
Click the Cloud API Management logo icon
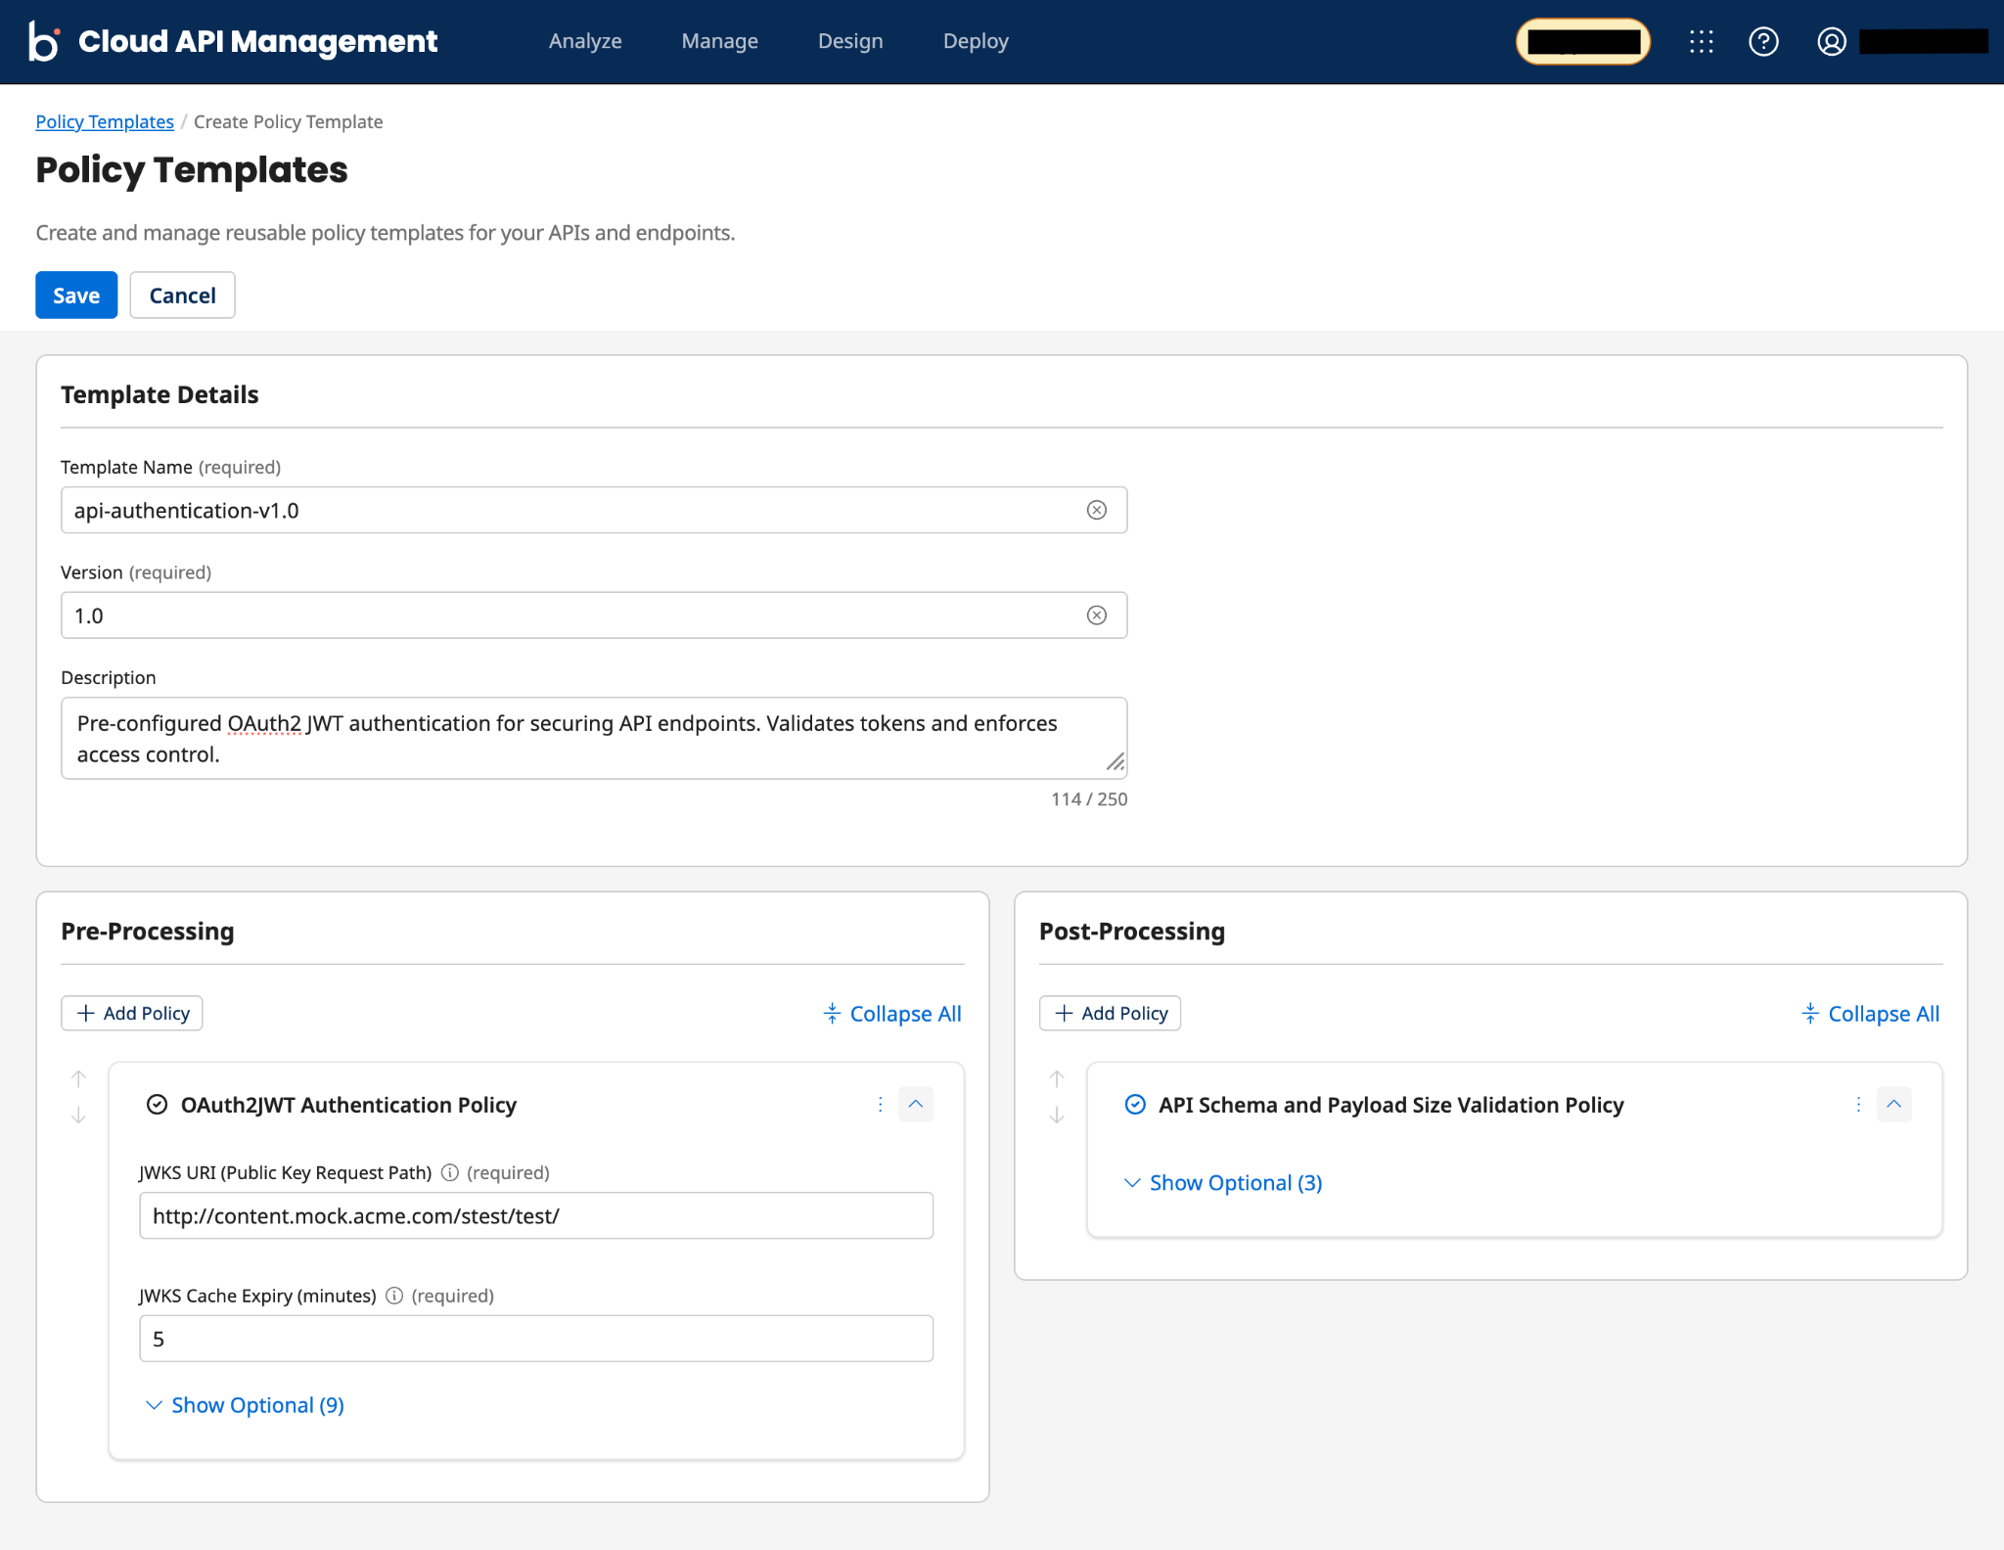click(44, 41)
